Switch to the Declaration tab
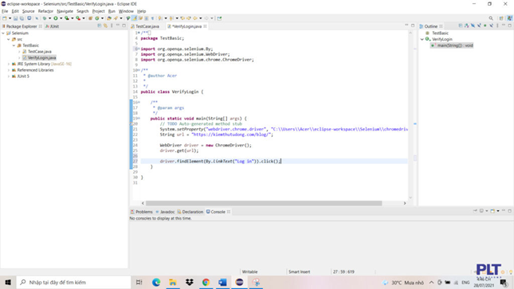 [190, 212]
